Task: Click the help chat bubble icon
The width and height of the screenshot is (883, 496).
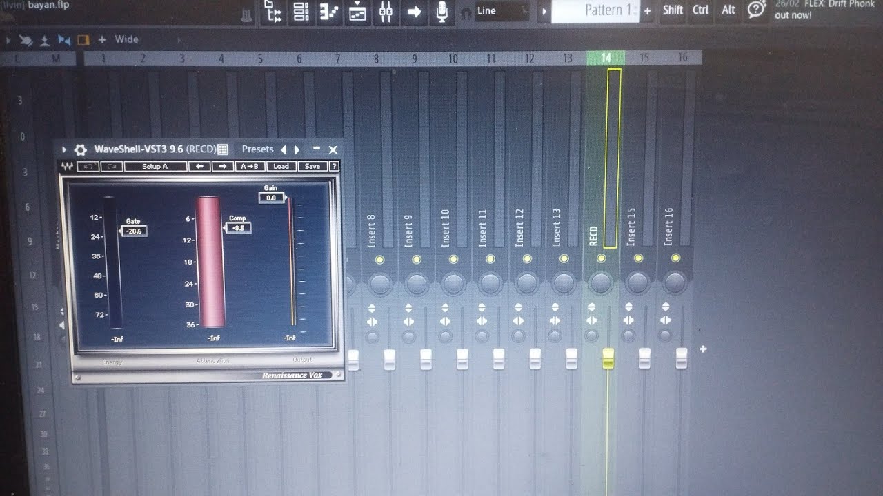Action: pyautogui.click(x=757, y=10)
